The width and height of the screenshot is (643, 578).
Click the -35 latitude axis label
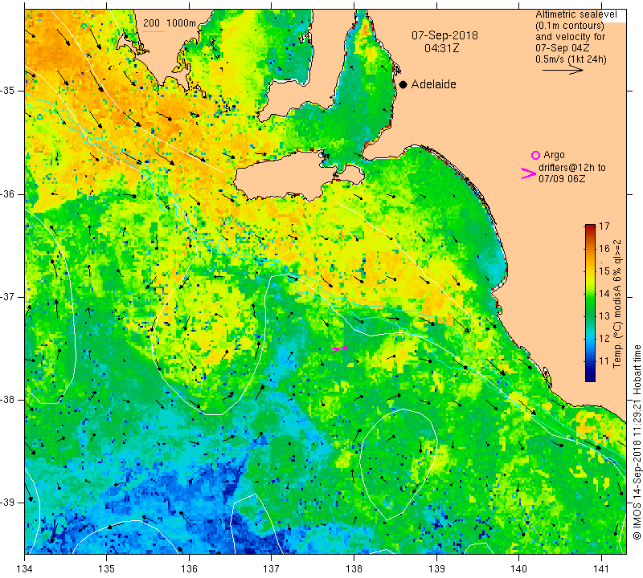click(x=7, y=91)
